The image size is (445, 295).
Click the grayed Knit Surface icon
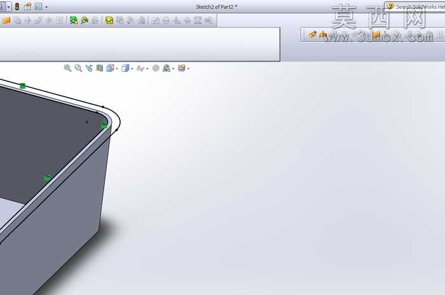click(x=59, y=20)
